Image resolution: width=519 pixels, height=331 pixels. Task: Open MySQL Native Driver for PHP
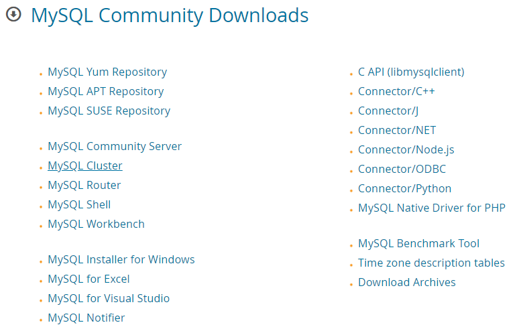[x=432, y=208]
